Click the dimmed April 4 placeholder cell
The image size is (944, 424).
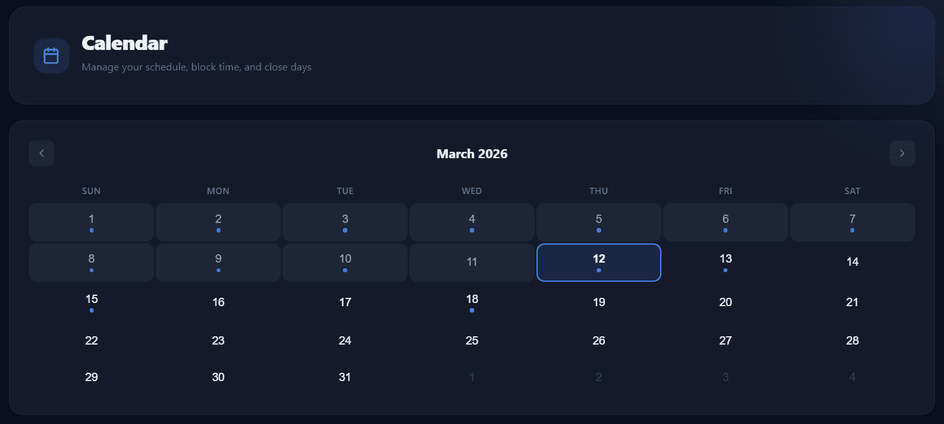pyautogui.click(x=852, y=377)
